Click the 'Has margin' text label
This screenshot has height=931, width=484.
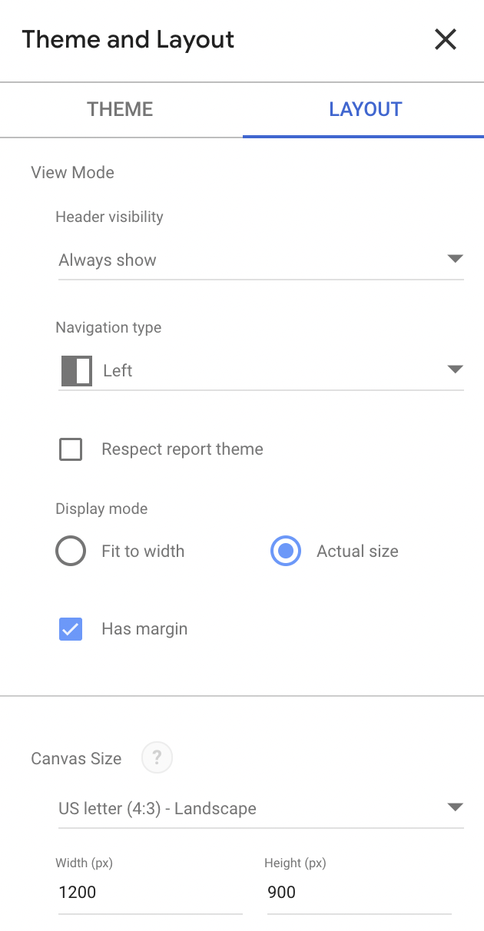point(144,628)
